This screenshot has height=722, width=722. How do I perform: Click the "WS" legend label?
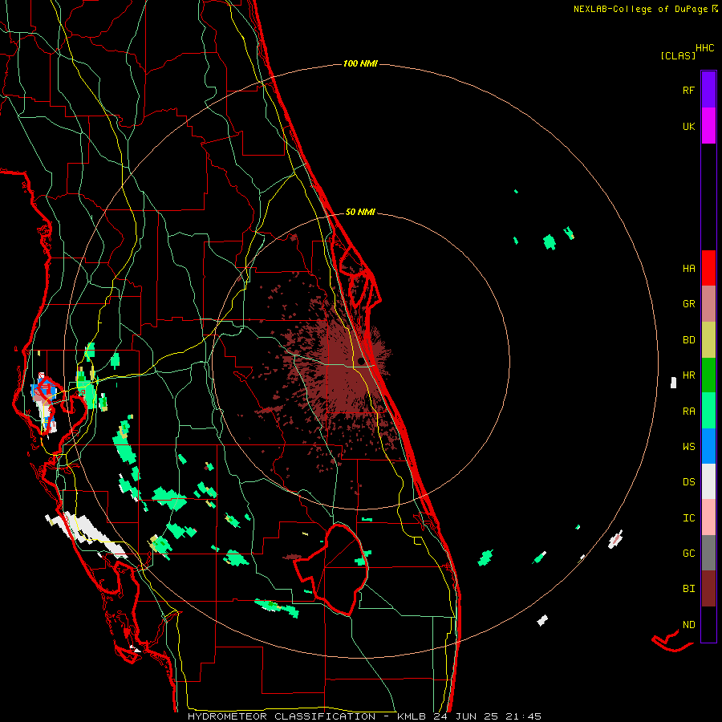(x=688, y=446)
